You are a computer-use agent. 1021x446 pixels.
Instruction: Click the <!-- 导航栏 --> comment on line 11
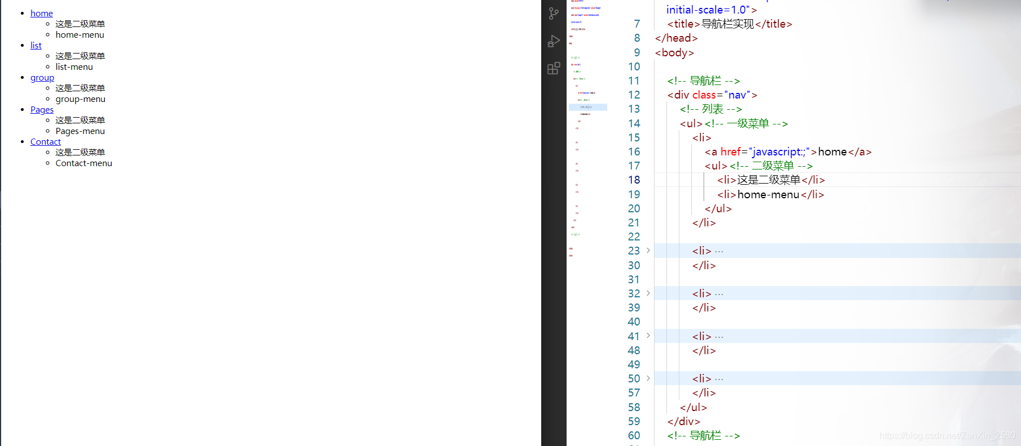704,81
